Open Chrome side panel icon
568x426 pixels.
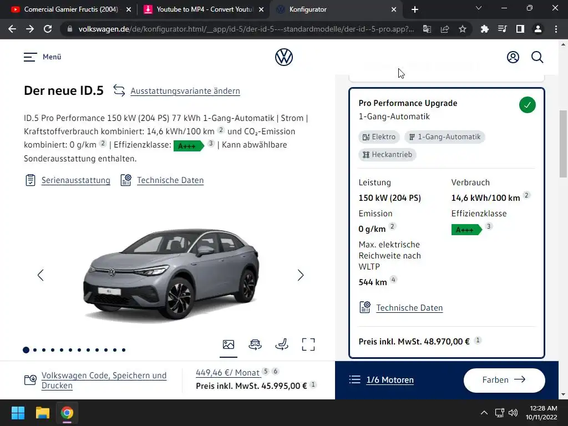[x=520, y=29]
